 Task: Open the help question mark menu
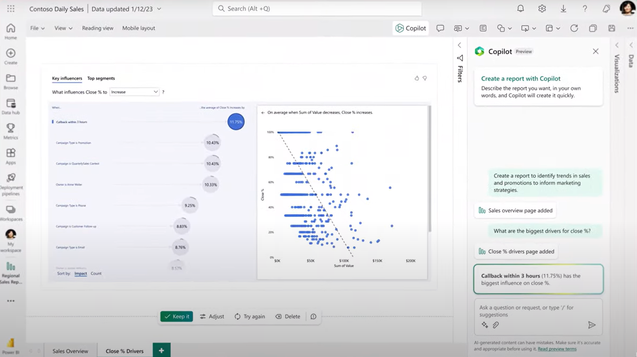coord(585,9)
